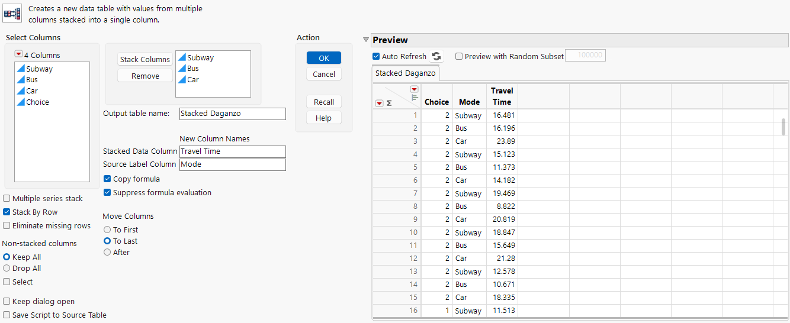Click the Source Label Column name field
Viewport: 790px width, 323px height.
click(233, 164)
